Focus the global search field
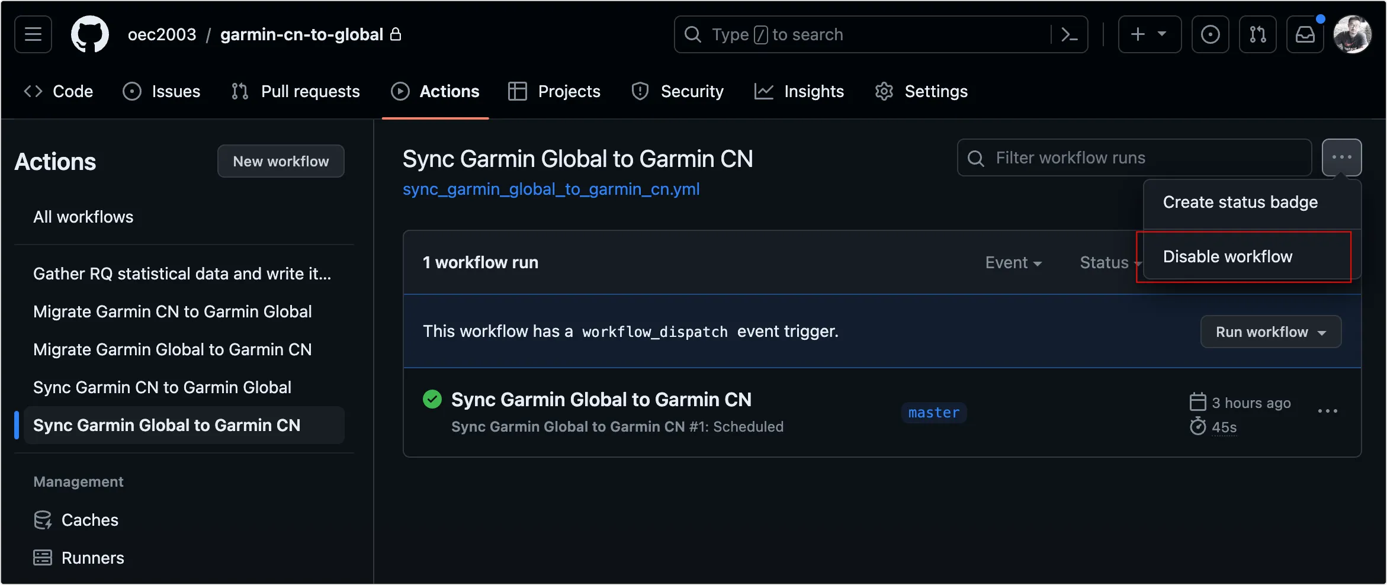This screenshot has width=1387, height=585. point(881,34)
